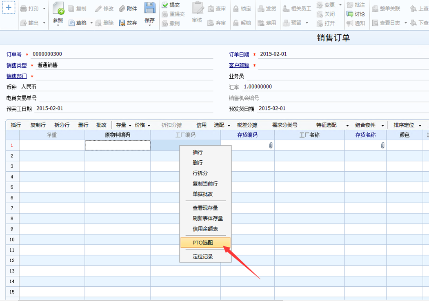Click the 审核 audit clipboard icon
The width and height of the screenshot is (429, 301).
[x=198, y=8]
